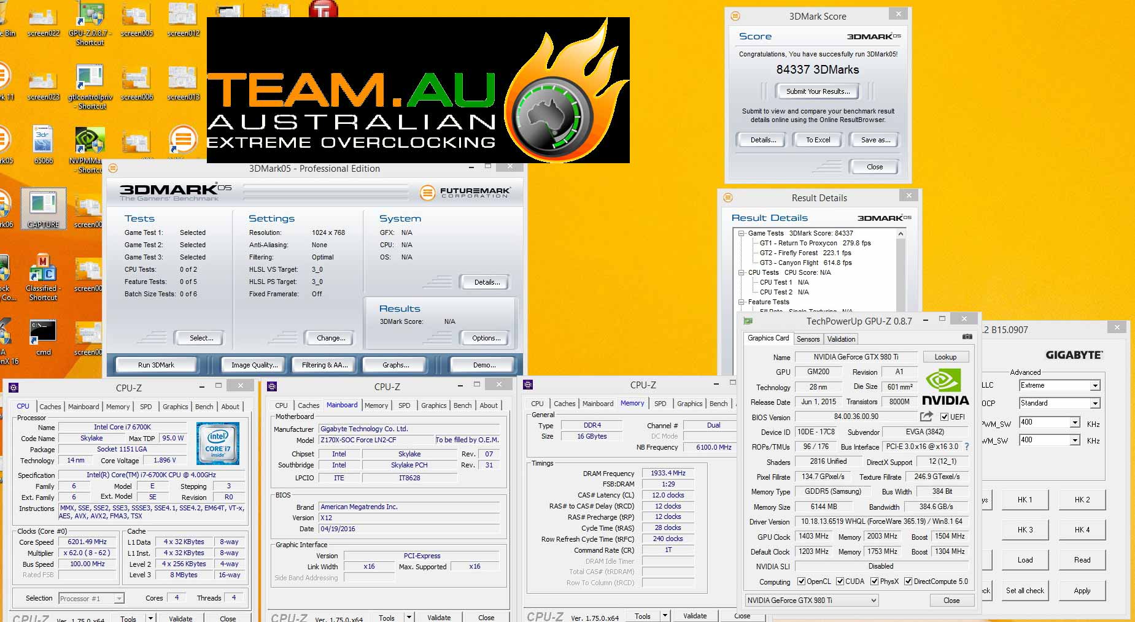
Task: Click the Lookup button in GPU-Z
Action: pos(945,357)
